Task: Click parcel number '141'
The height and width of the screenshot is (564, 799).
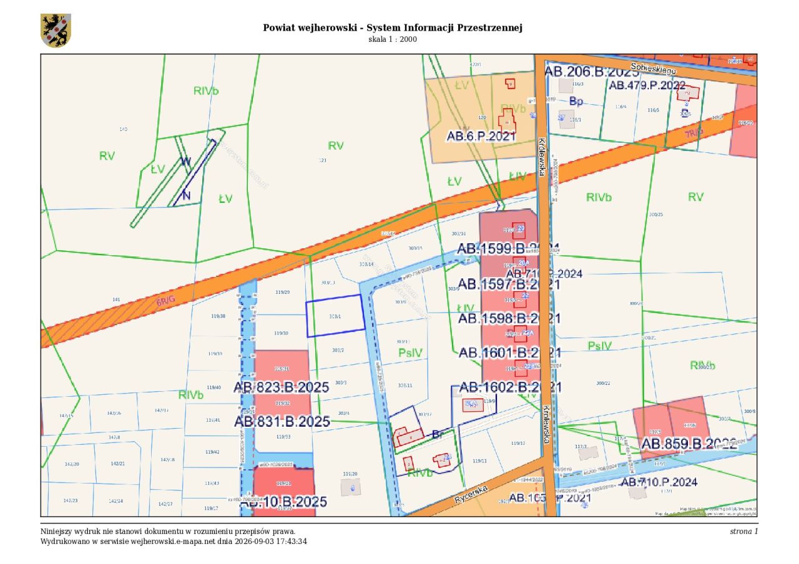Action: coord(116,299)
